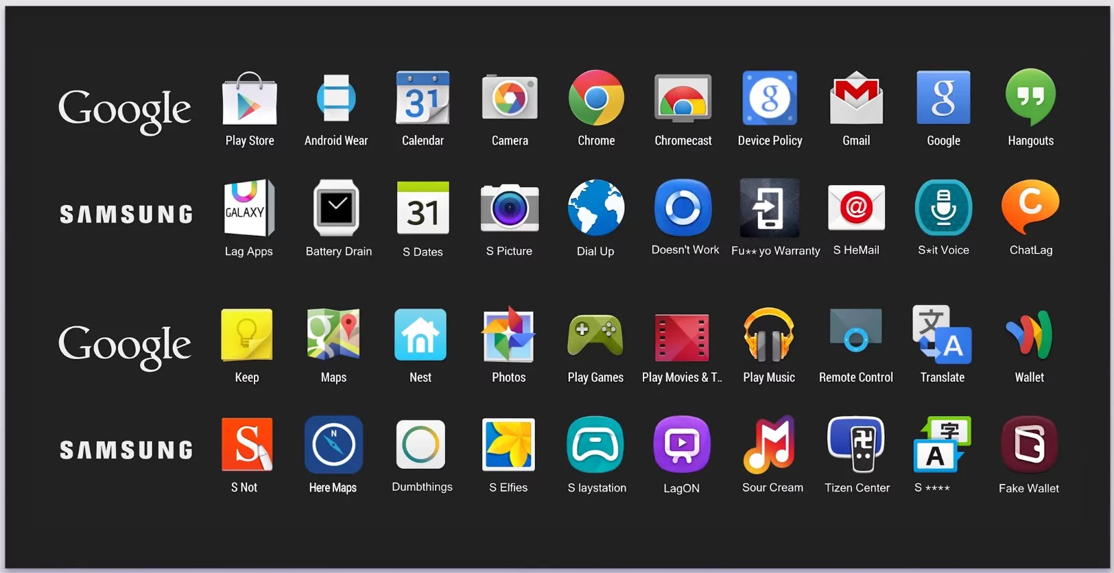Click the "Play Store" label

point(250,141)
